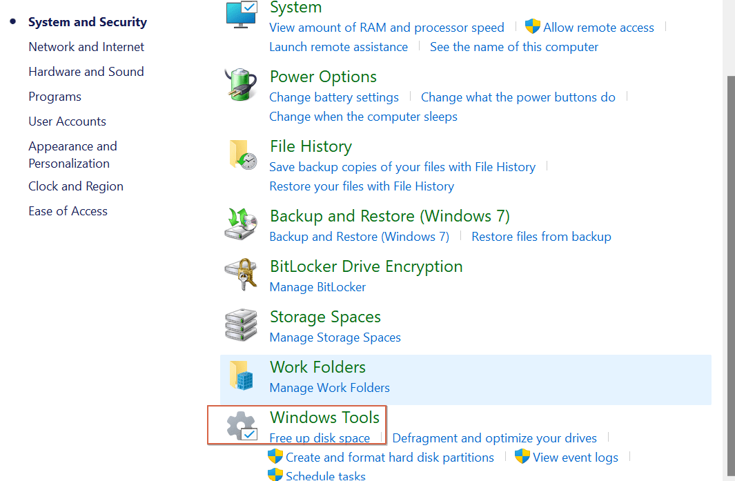Image resolution: width=735 pixels, height=481 pixels.
Task: Open Appearance and Personalization
Action: click(x=72, y=154)
